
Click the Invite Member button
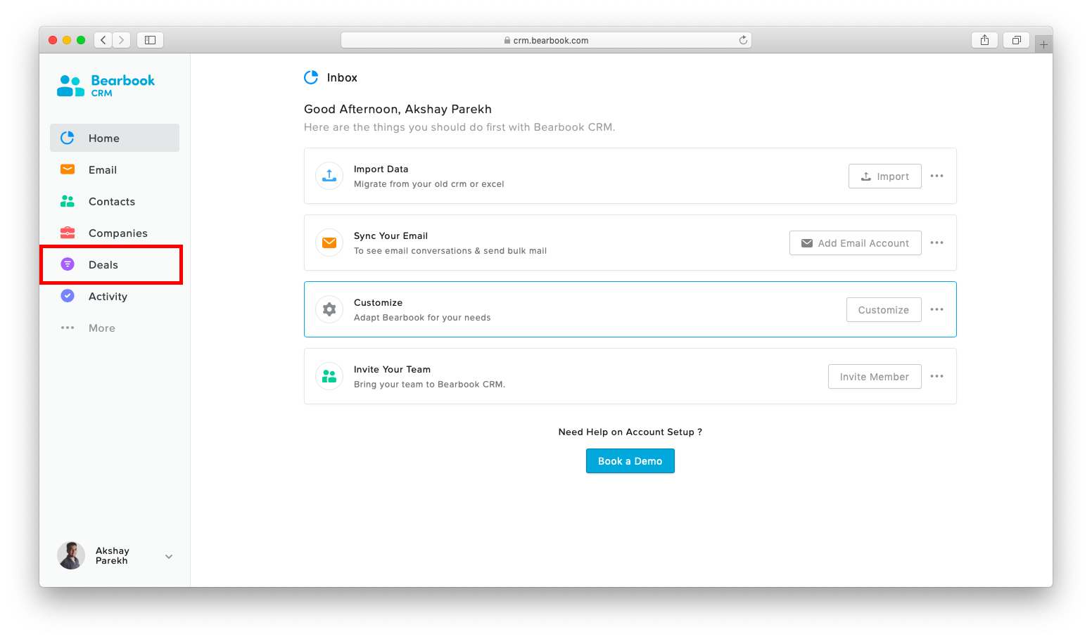(x=874, y=377)
